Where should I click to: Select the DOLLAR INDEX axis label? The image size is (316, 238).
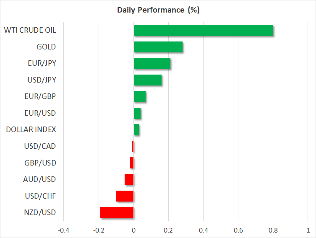[x=31, y=129]
